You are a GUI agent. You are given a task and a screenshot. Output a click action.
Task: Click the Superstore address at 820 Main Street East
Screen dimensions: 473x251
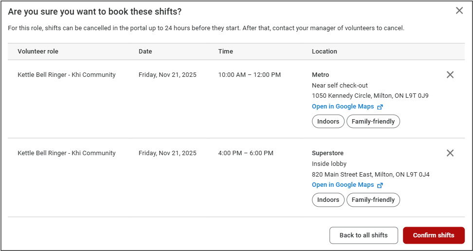point(370,174)
